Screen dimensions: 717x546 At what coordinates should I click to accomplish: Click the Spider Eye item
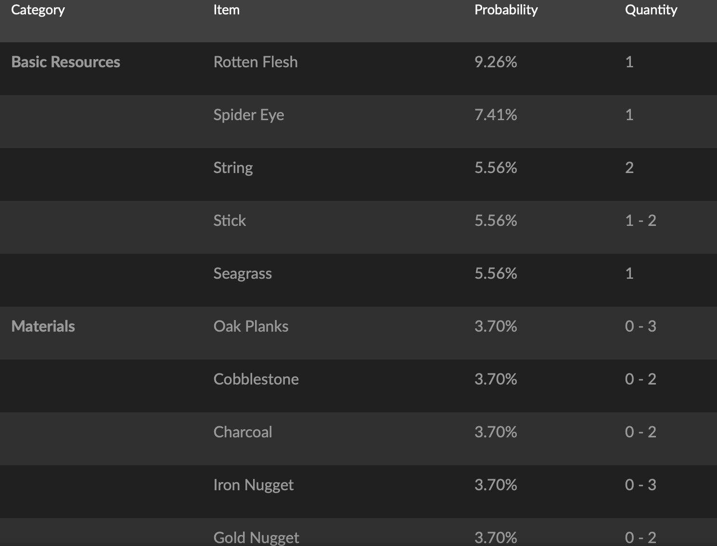click(x=249, y=115)
